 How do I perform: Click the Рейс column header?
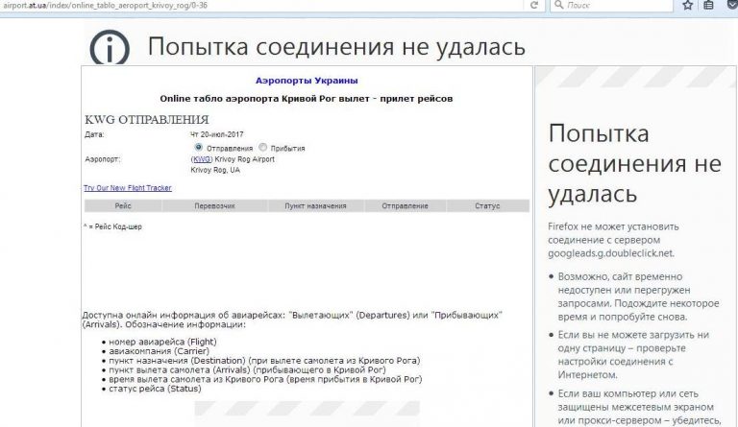click(x=123, y=206)
